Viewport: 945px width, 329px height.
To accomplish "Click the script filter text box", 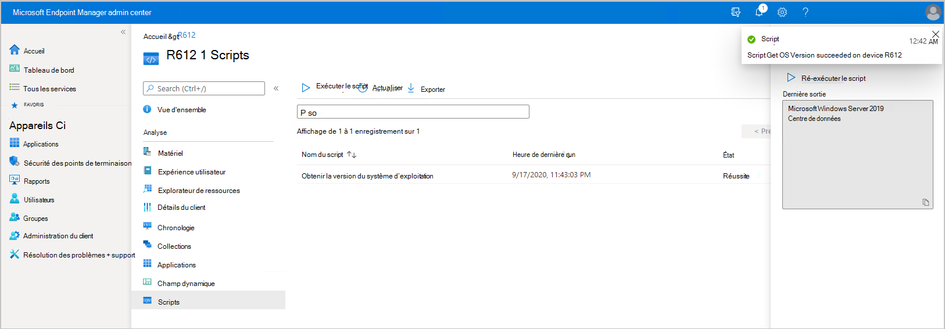I will pos(413,112).
